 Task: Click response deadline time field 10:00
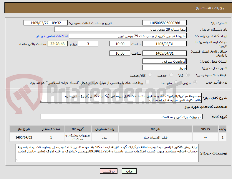tap(120, 44)
